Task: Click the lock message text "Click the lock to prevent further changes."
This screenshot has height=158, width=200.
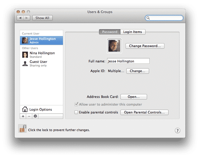Action: coord(59,130)
